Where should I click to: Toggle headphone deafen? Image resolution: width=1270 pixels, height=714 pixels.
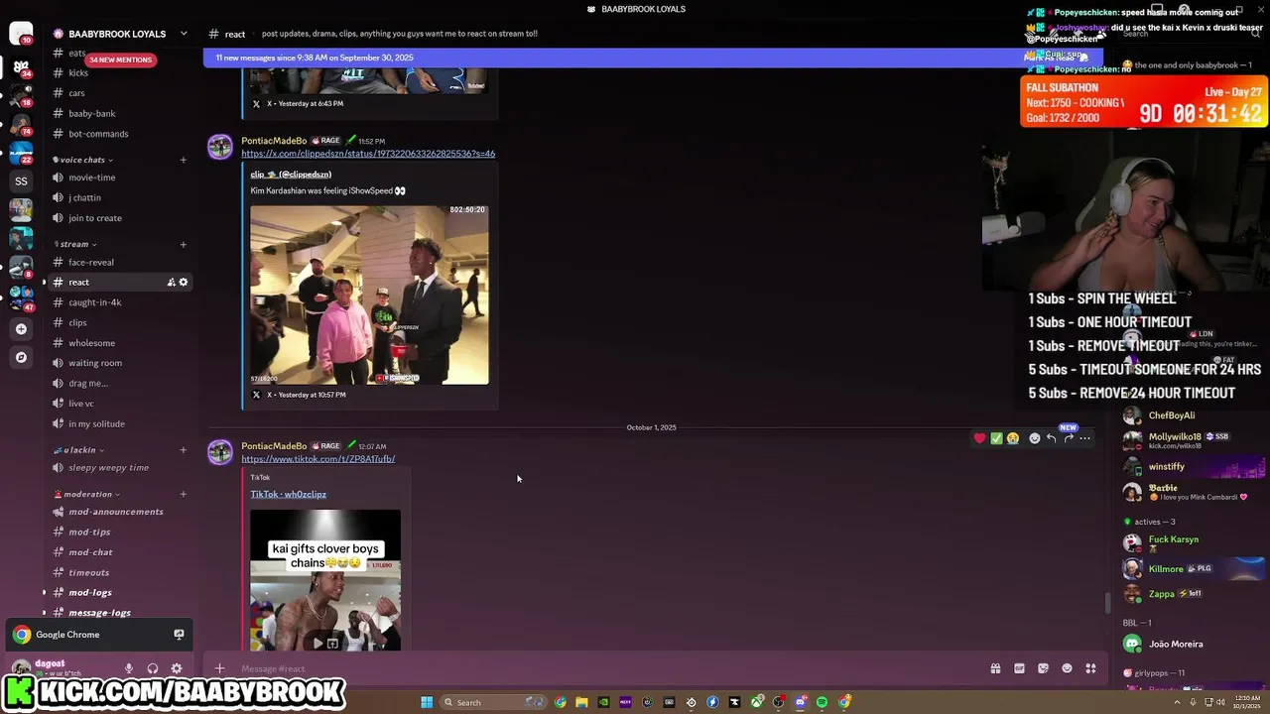tap(153, 668)
